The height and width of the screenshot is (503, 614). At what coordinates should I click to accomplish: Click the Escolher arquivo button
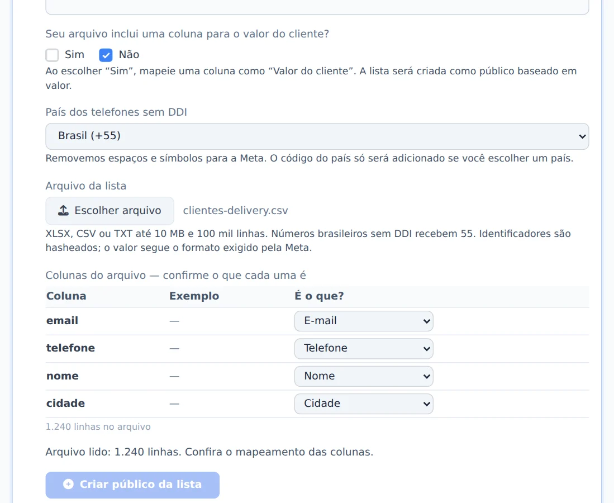[x=110, y=211]
